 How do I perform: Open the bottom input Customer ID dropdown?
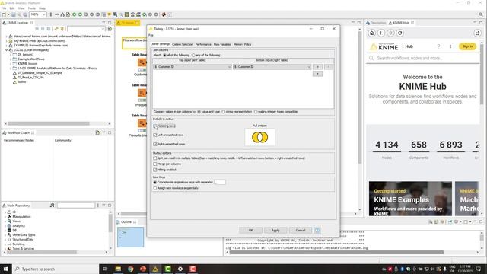(x=272, y=67)
